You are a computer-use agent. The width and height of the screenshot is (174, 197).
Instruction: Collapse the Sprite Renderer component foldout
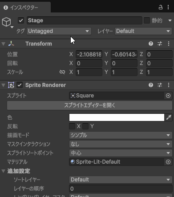tap(3, 85)
